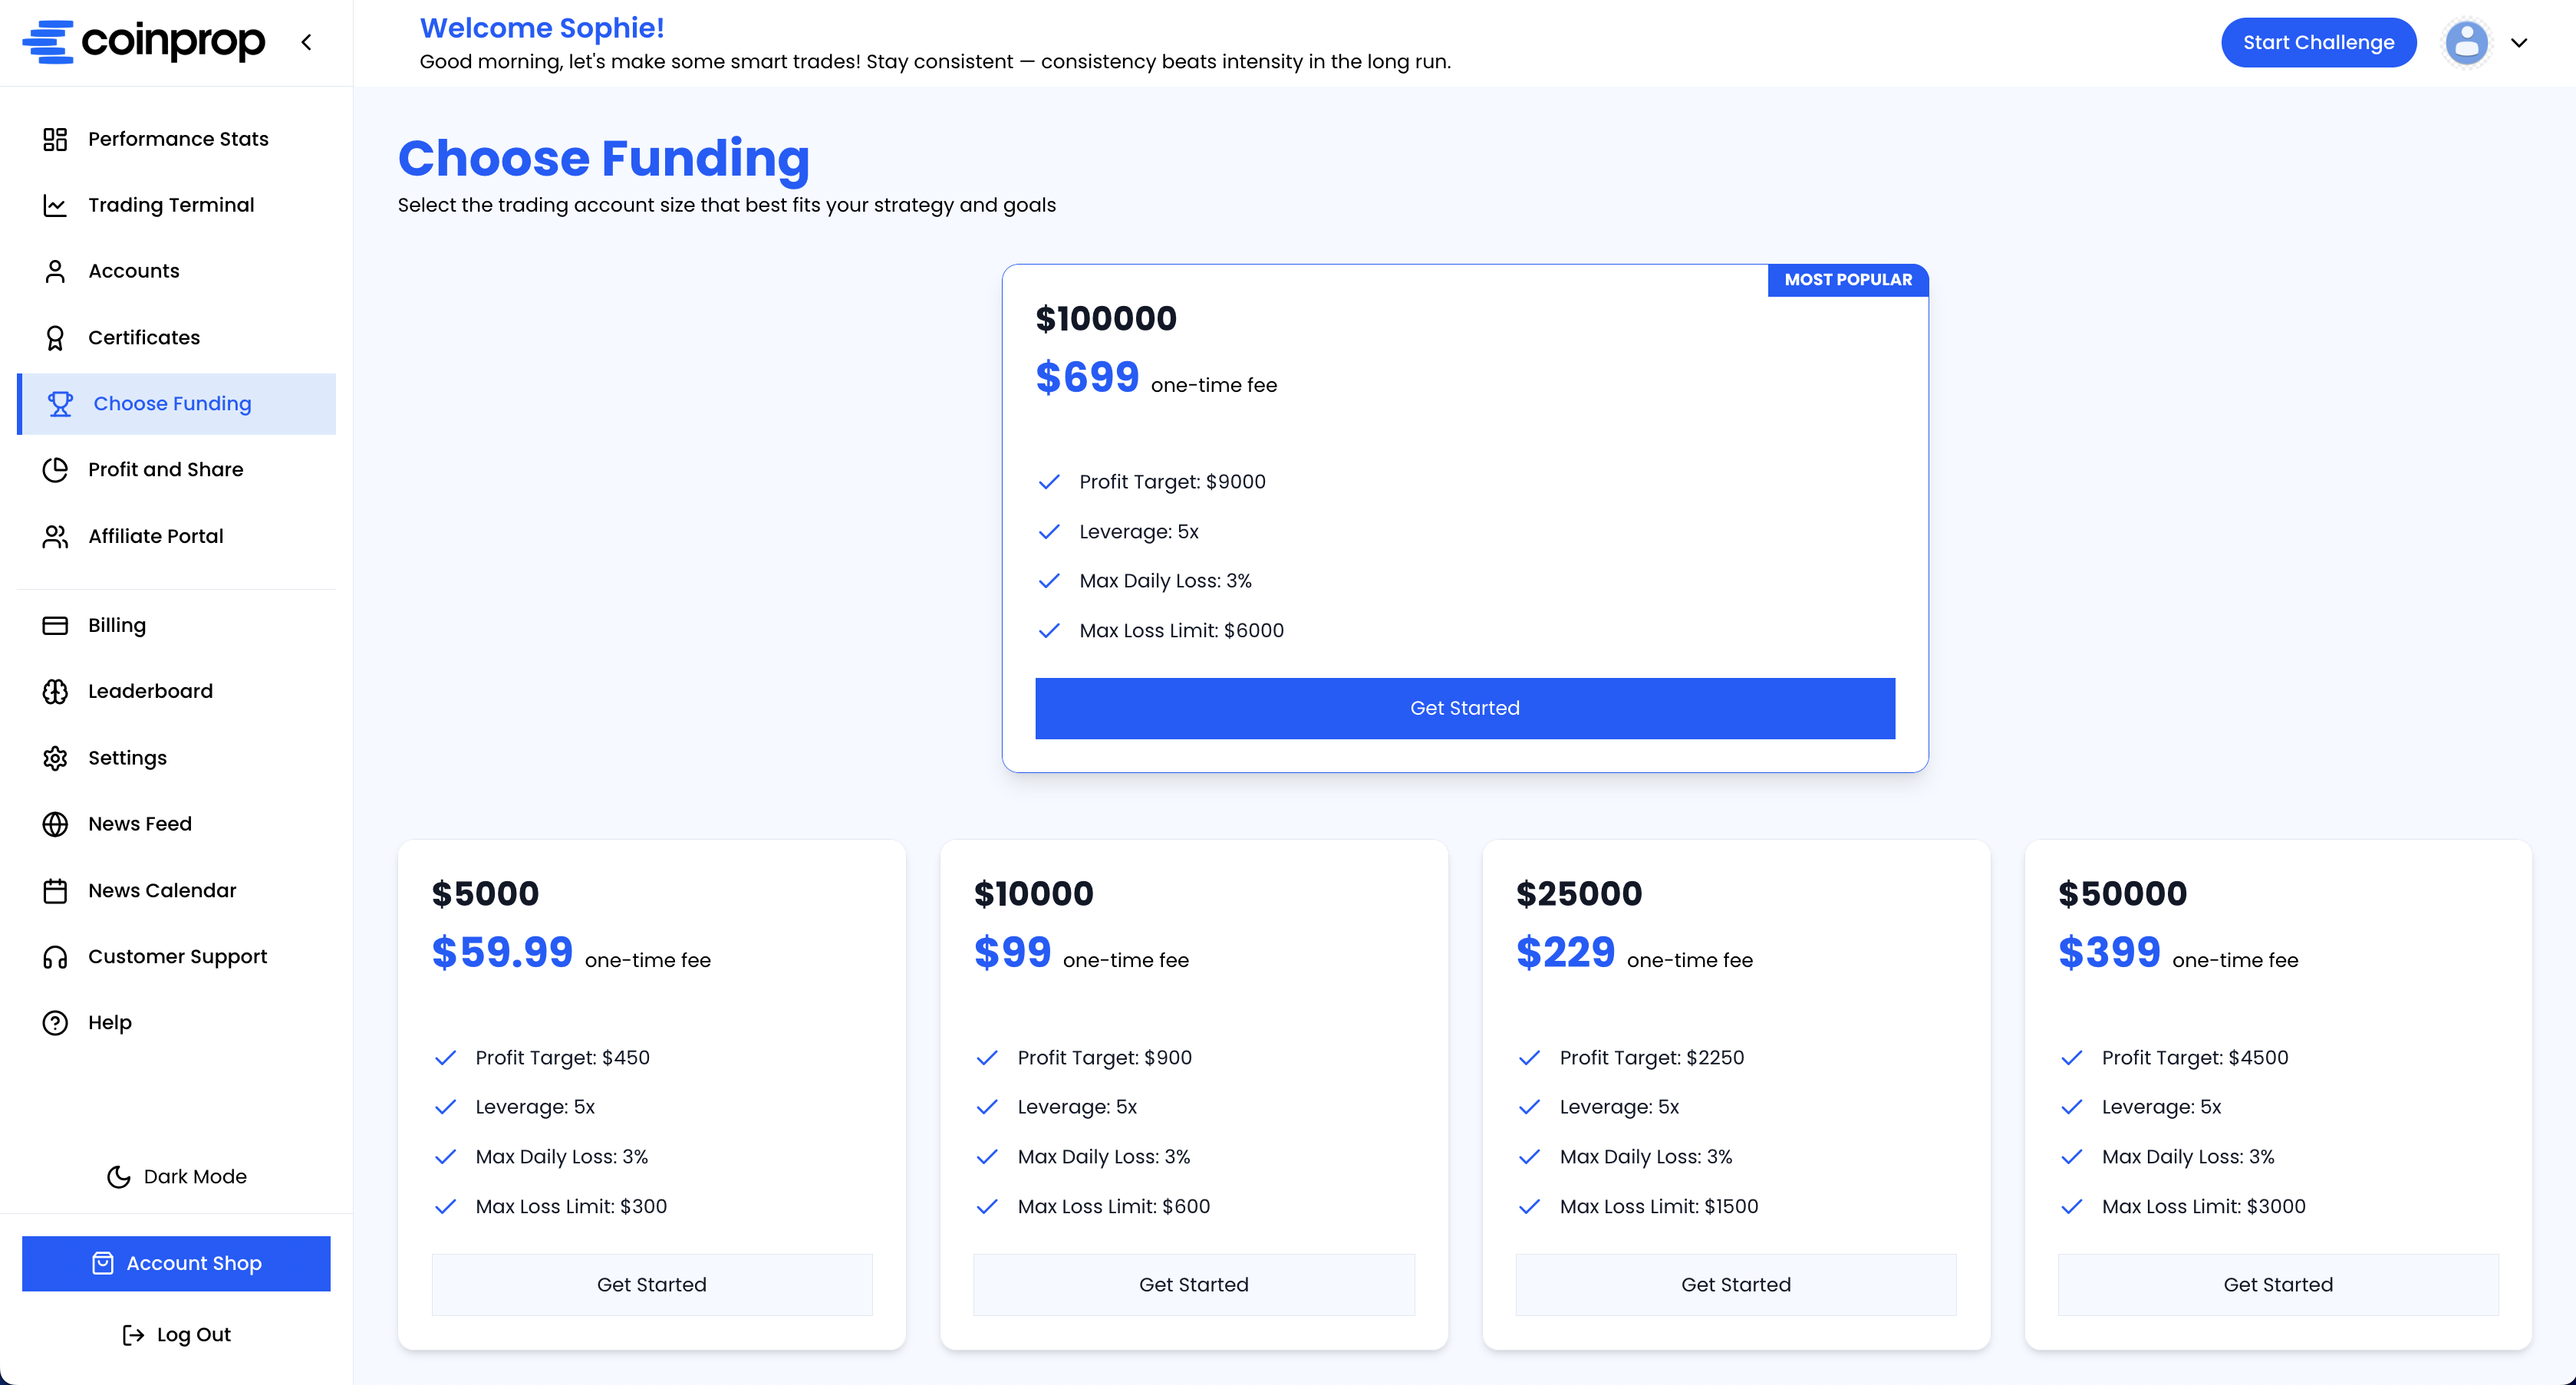Screen dimensions: 2576x1385
Task: Click the Trading Terminal chart icon
Action: click(x=55, y=205)
